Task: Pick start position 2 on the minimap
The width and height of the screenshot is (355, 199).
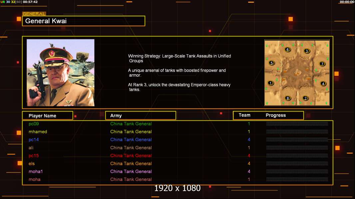Action: (x=305, y=98)
